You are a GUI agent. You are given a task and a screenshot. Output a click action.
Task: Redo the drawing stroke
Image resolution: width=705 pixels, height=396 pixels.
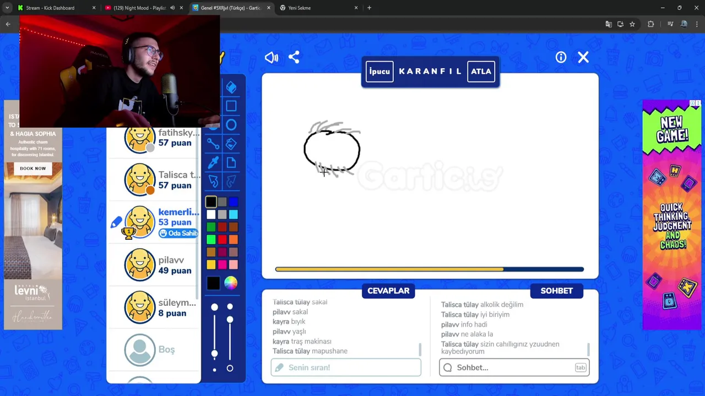pyautogui.click(x=231, y=181)
